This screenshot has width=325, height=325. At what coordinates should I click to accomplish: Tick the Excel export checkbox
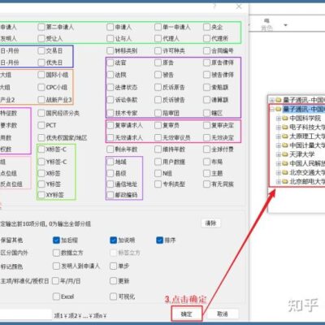56,297
